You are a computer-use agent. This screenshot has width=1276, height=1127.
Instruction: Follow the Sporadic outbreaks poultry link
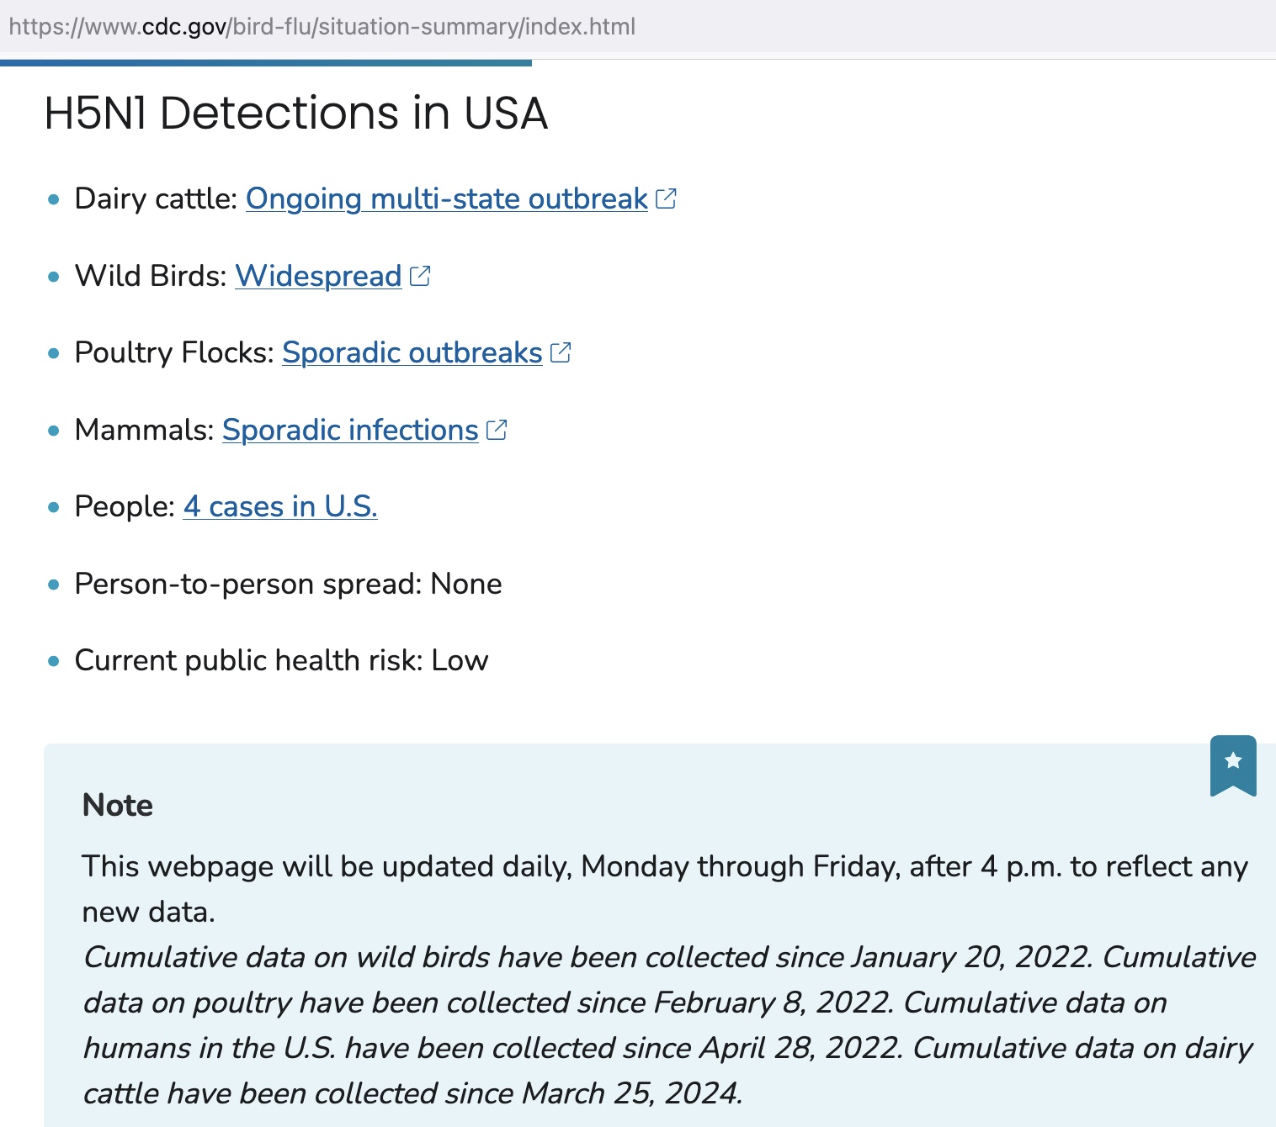click(412, 353)
